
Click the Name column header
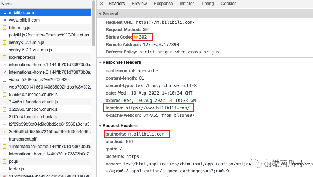click(45, 4)
